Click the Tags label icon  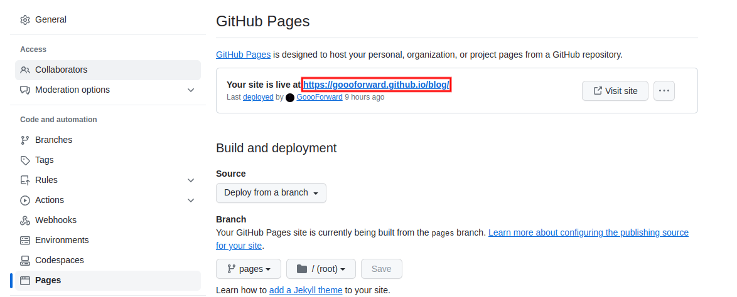(x=25, y=160)
